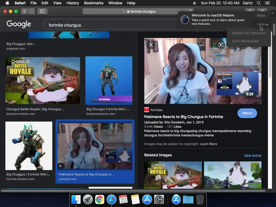Open Notification Center list icon

coord(267,3)
